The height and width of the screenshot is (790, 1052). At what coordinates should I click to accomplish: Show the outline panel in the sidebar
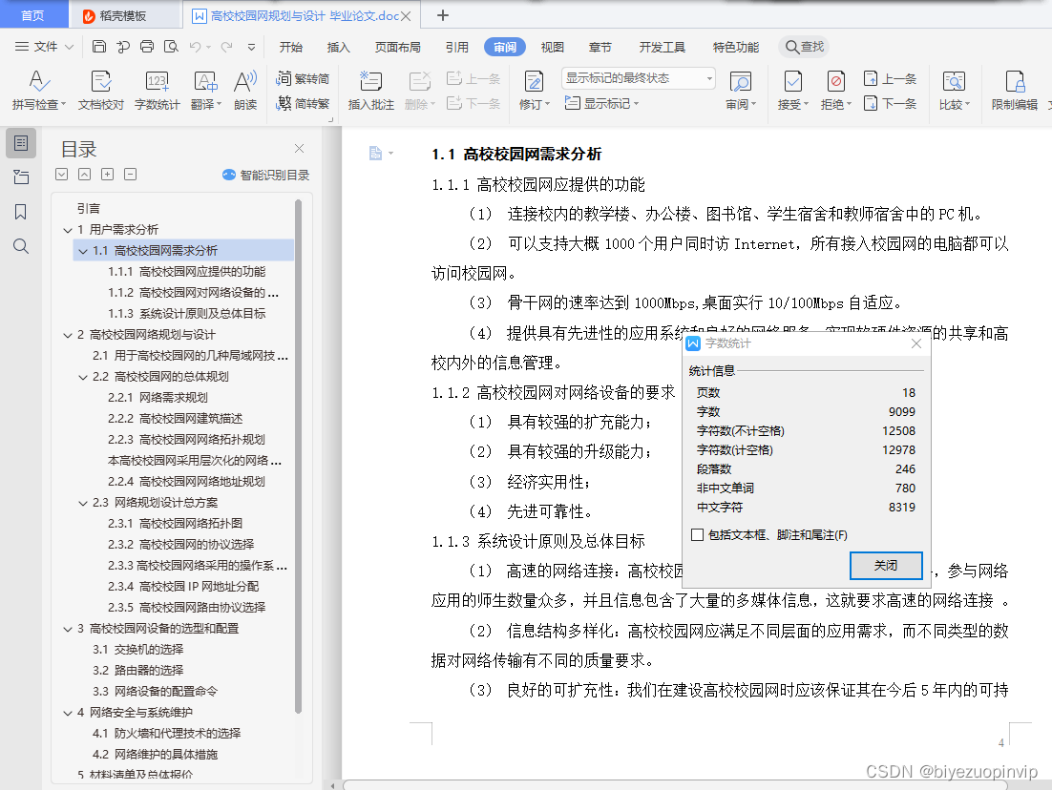(21, 143)
